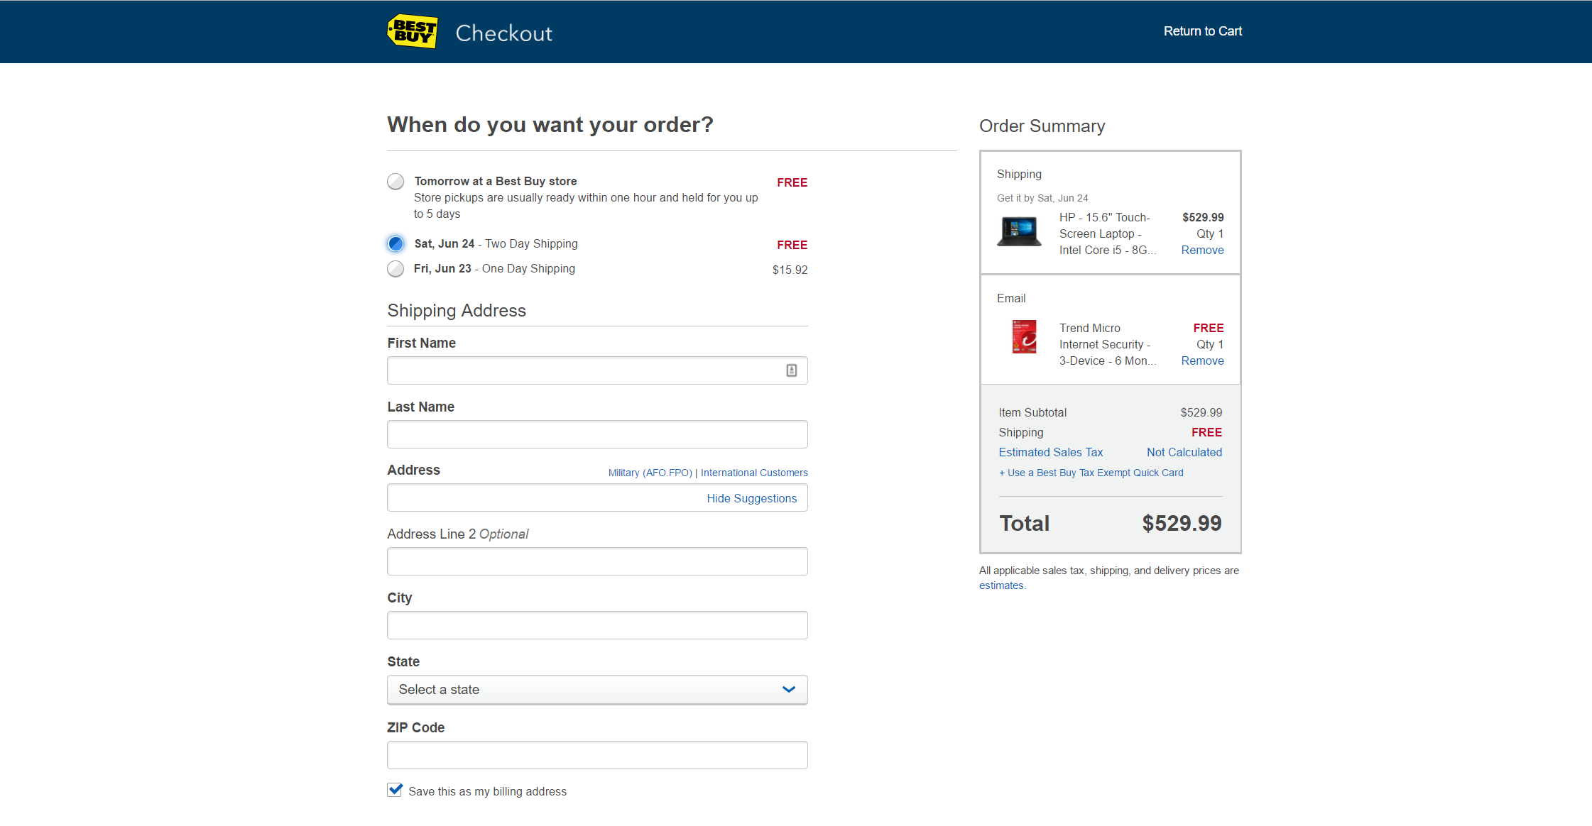Screen dimensions: 1592x826
Task: Select Tomorrow at a Best Buy store pickup
Action: 396,182
